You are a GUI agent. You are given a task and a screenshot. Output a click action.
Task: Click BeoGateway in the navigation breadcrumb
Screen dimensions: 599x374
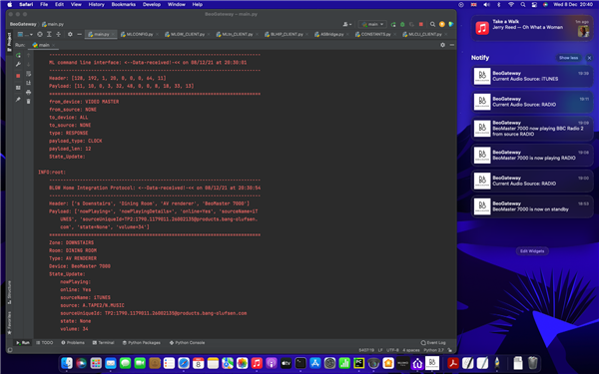(23, 24)
